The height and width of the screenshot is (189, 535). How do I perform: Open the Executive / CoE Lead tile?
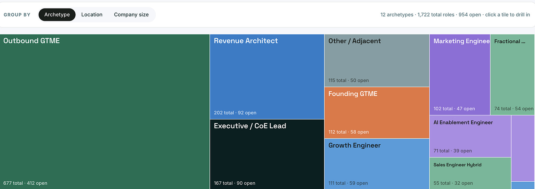(x=267, y=154)
